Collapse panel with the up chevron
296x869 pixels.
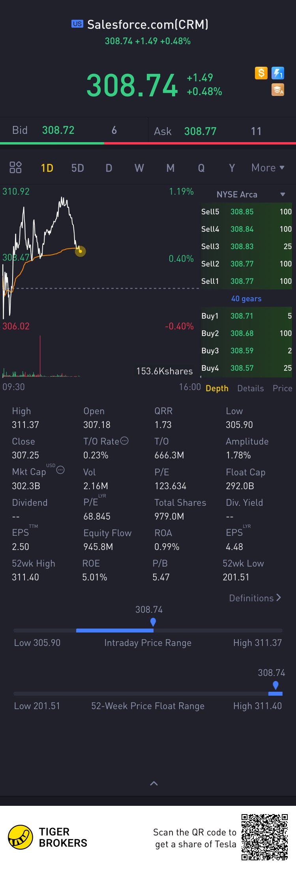coord(154,783)
